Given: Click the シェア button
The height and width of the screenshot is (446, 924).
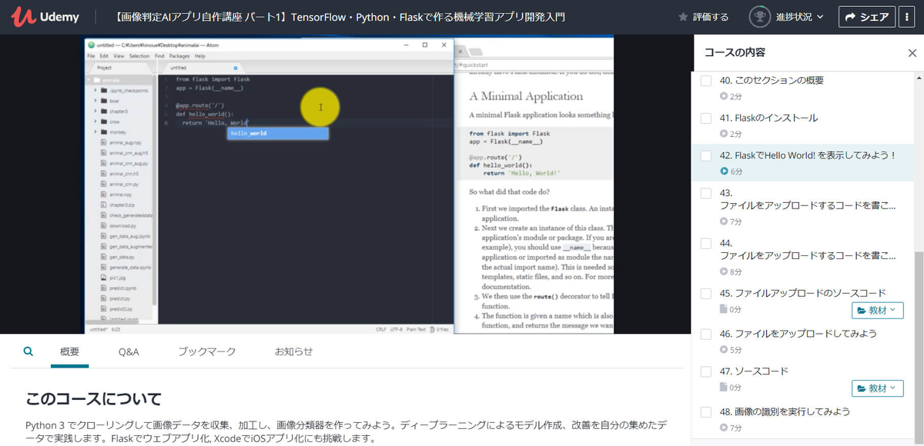Looking at the screenshot, I should pos(867,15).
